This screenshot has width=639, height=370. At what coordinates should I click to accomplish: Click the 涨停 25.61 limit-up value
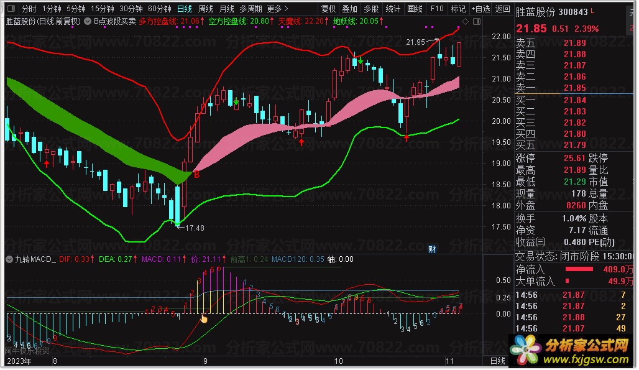(574, 158)
